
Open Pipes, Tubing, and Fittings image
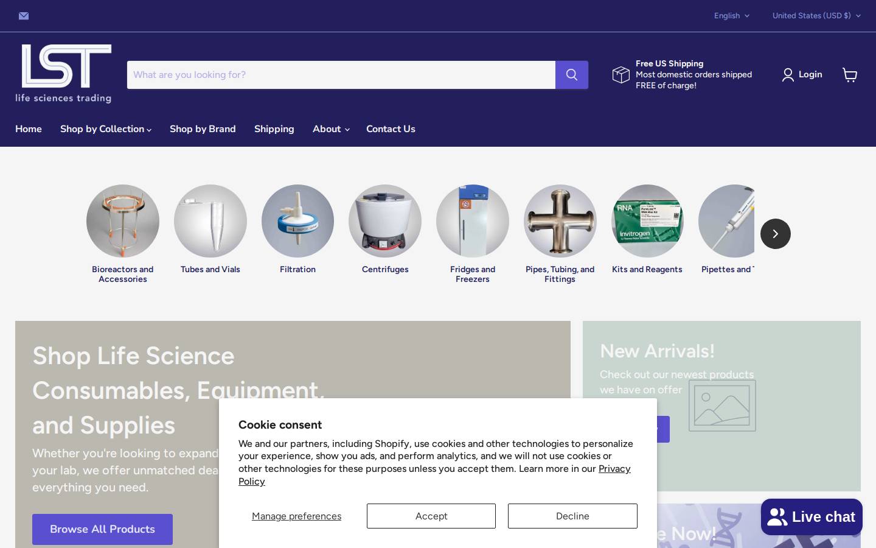tap(560, 221)
